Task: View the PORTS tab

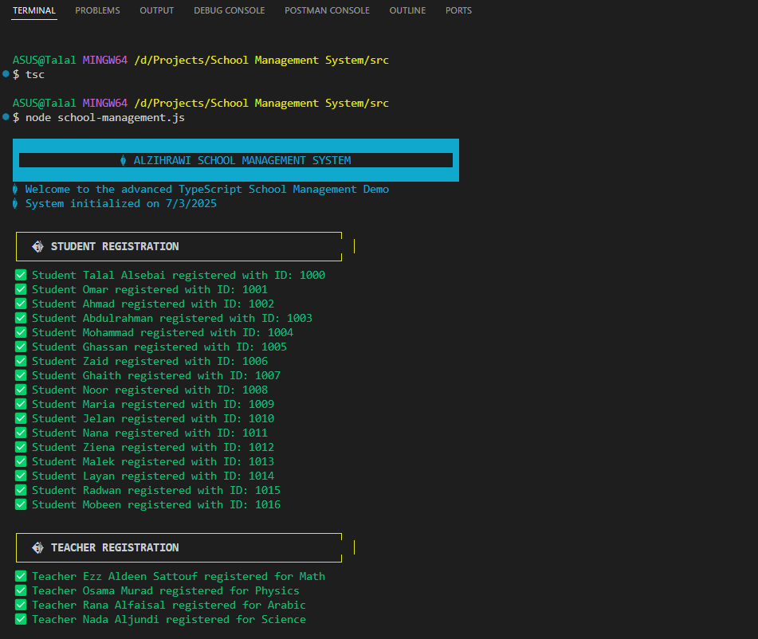Action: tap(458, 10)
